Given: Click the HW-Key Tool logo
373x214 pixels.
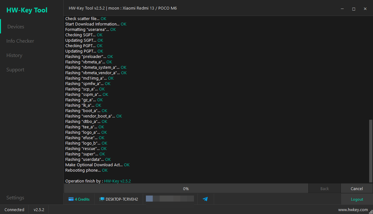Looking at the screenshot, I should tap(27, 10).
